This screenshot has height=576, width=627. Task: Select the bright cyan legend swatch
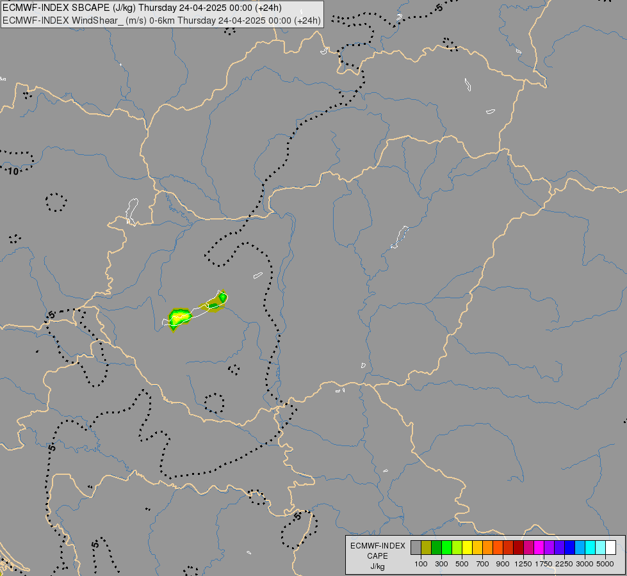[590, 548]
